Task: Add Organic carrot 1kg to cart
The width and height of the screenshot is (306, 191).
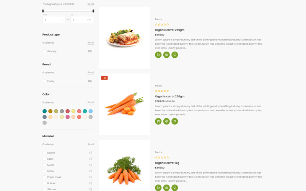Action: click(158, 188)
